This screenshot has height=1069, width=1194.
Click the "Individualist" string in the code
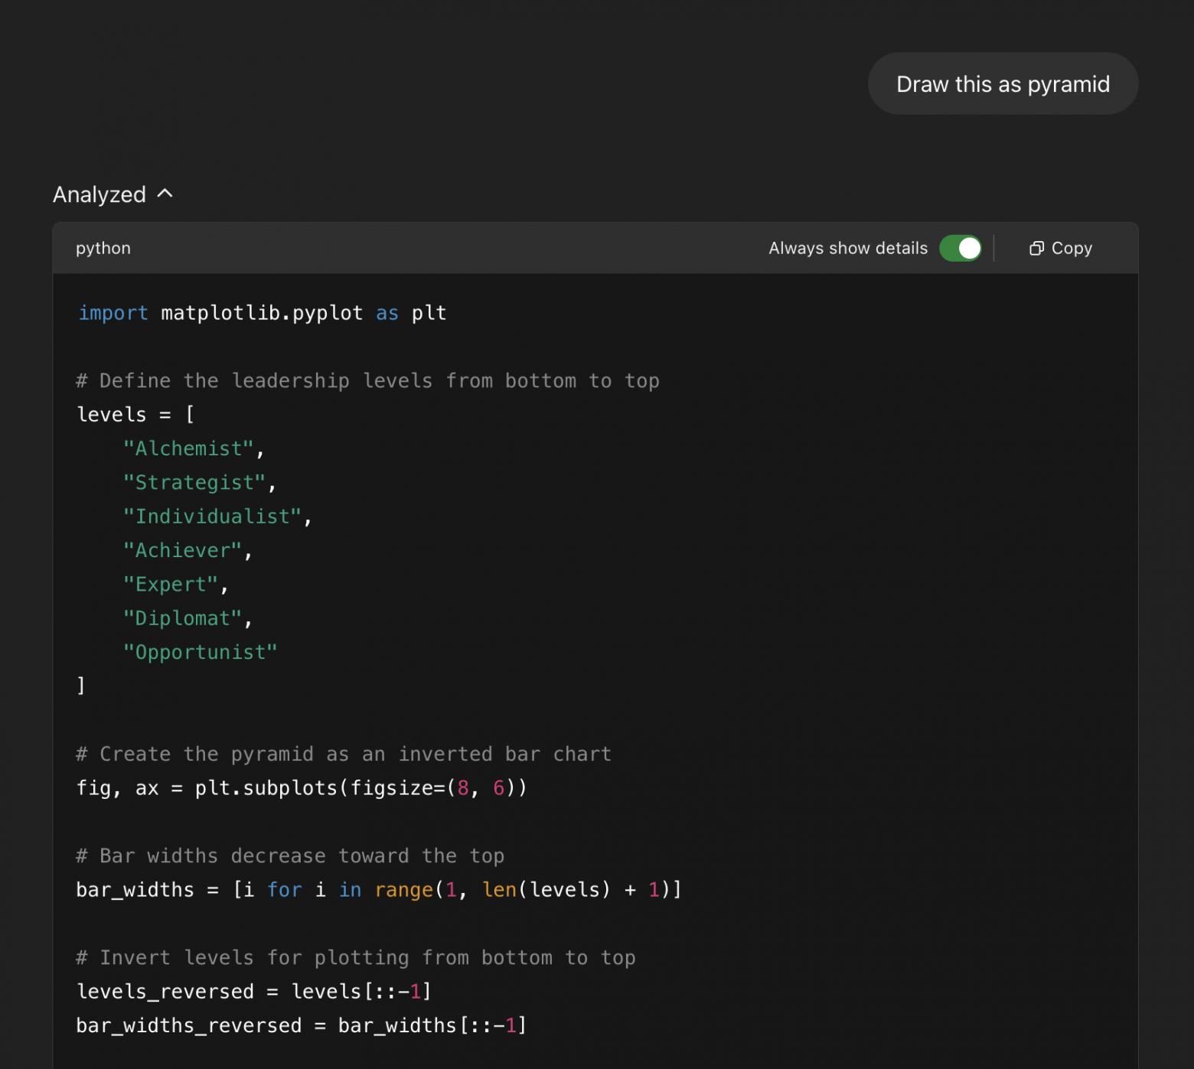click(x=212, y=517)
